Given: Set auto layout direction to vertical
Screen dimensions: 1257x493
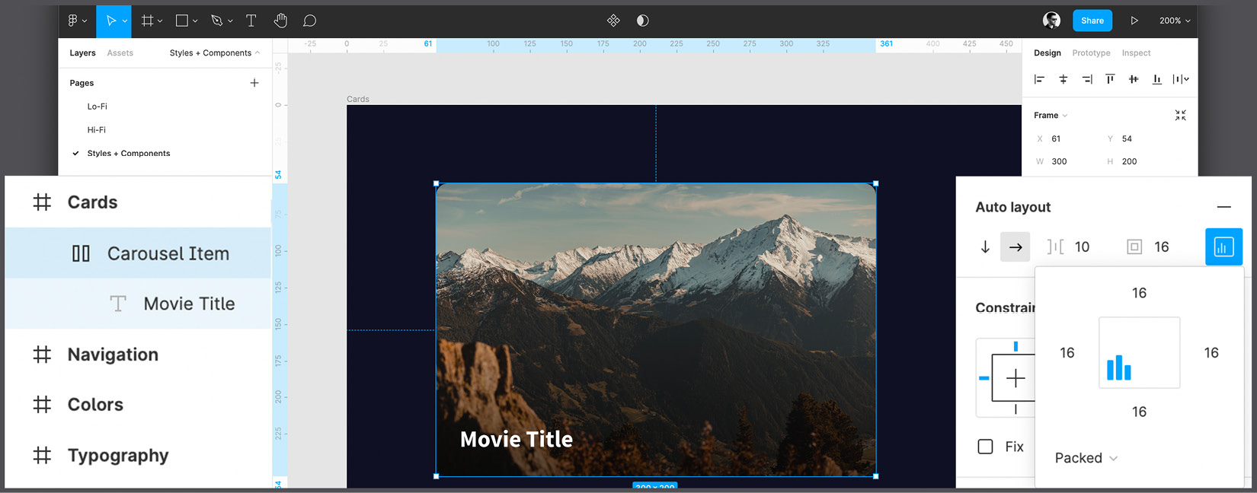Looking at the screenshot, I should (985, 247).
